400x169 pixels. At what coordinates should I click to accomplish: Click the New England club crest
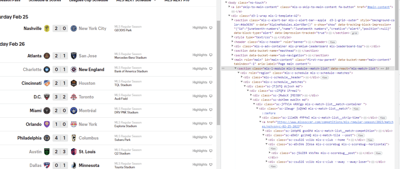[x=74, y=69]
